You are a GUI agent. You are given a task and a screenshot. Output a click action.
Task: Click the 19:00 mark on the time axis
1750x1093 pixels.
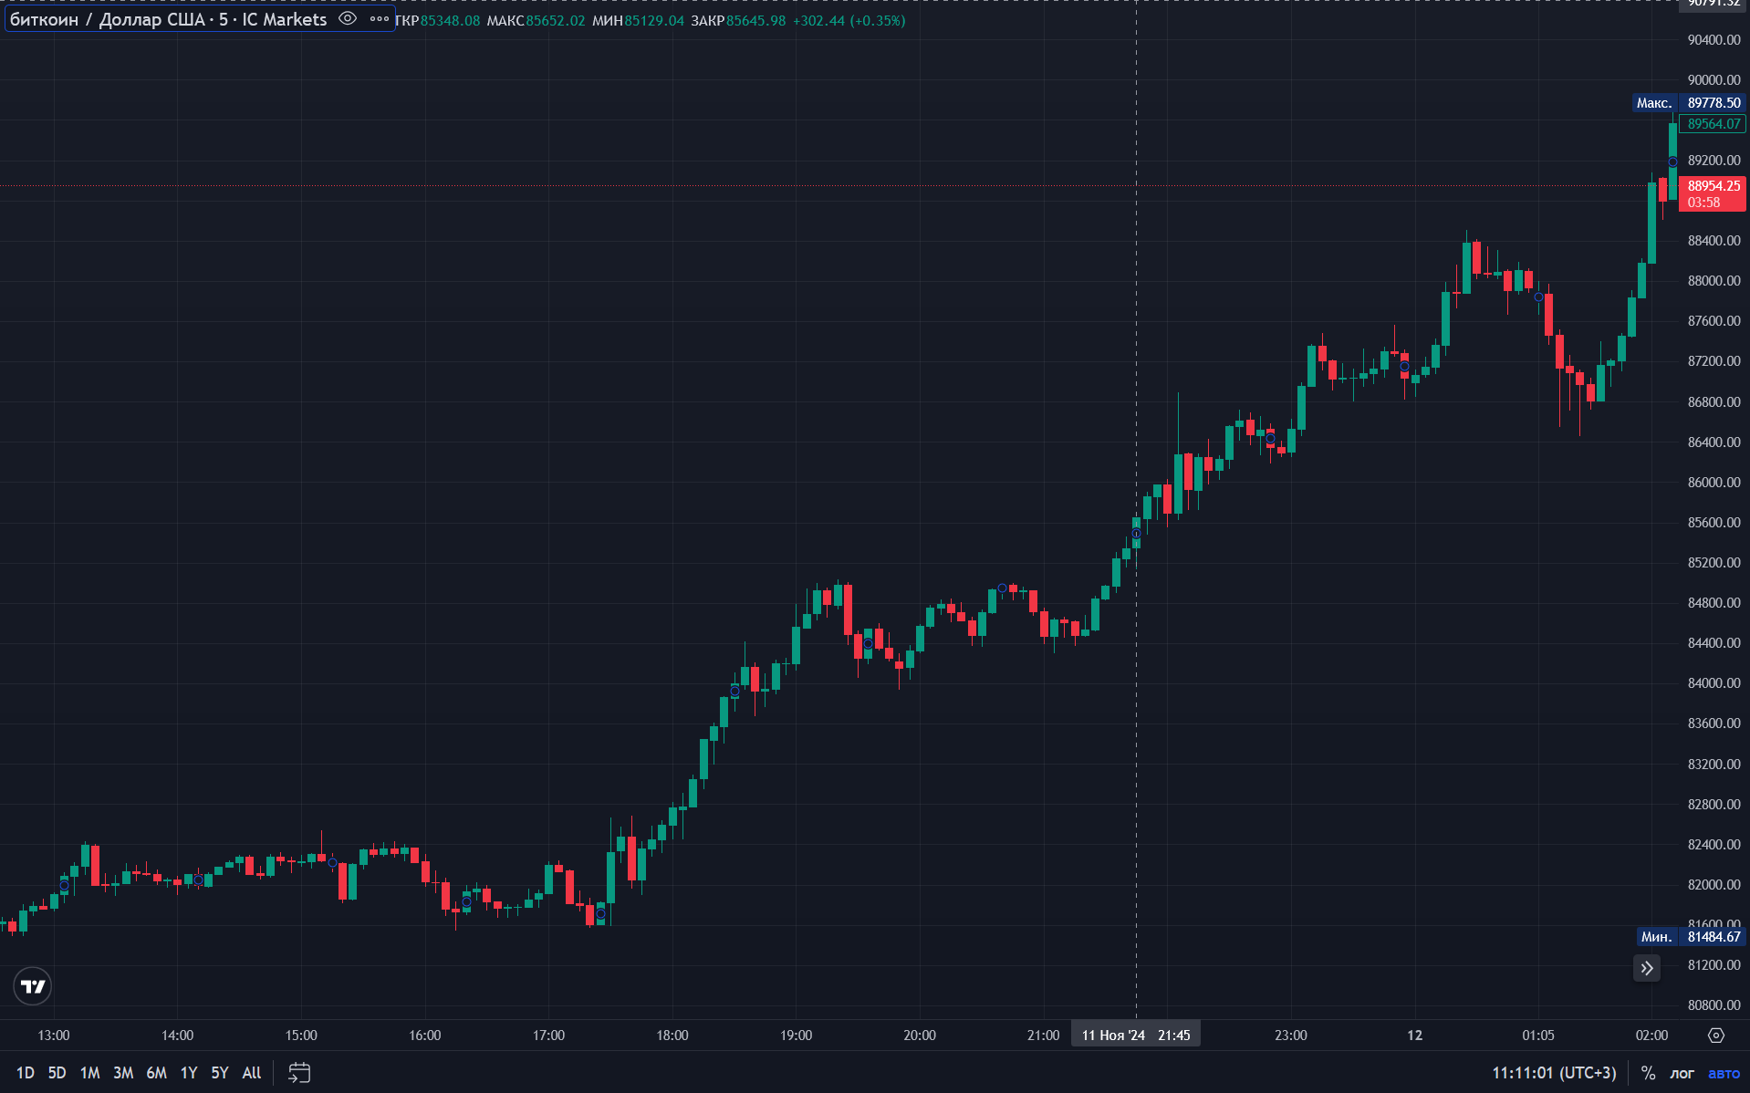pos(796,1036)
